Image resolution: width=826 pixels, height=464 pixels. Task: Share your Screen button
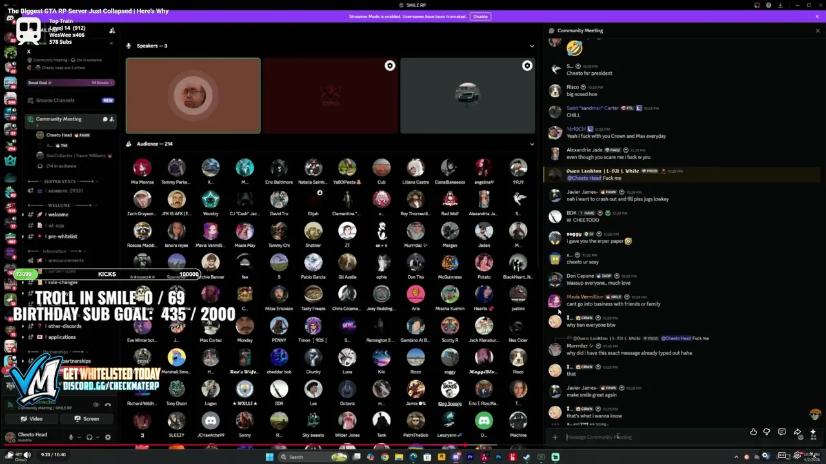click(x=86, y=419)
